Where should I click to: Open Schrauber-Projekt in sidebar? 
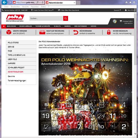pos(21,67)
